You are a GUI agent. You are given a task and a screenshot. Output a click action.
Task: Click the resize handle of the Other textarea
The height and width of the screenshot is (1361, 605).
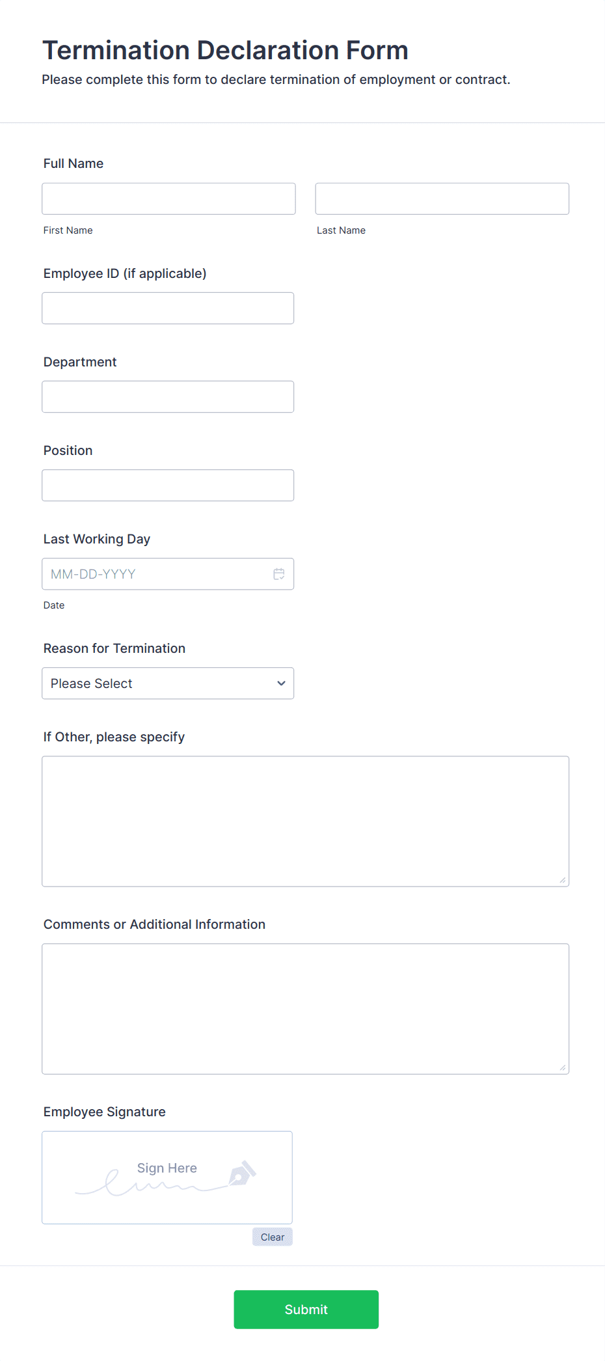tap(562, 880)
